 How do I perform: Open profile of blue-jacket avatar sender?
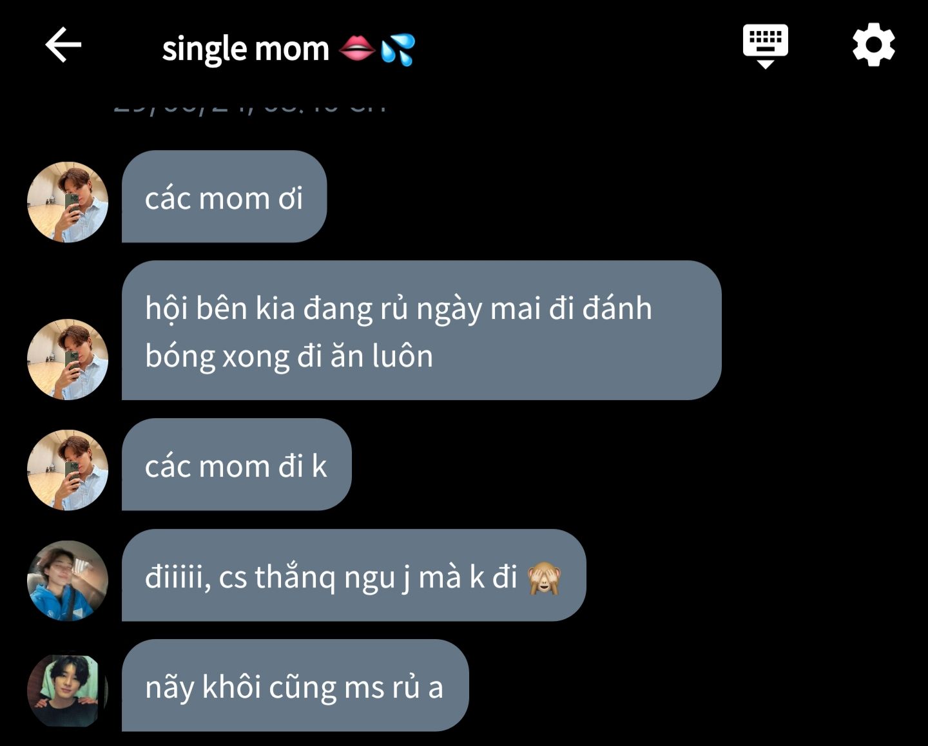click(68, 580)
